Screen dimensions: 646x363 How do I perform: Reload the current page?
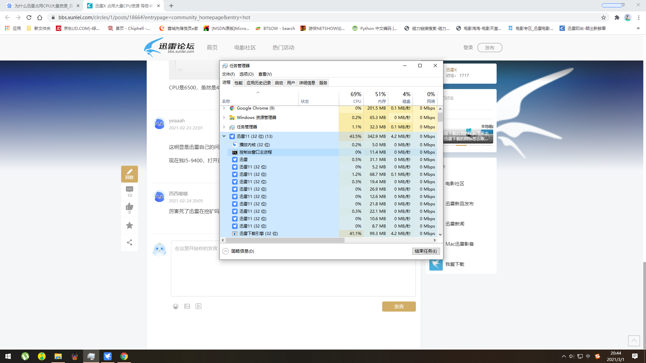(29, 17)
